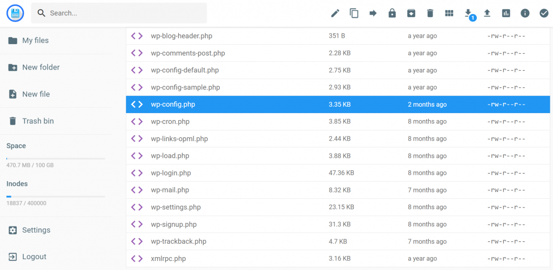553x270 pixels.
Task: Click the copy file icon
Action: click(354, 13)
